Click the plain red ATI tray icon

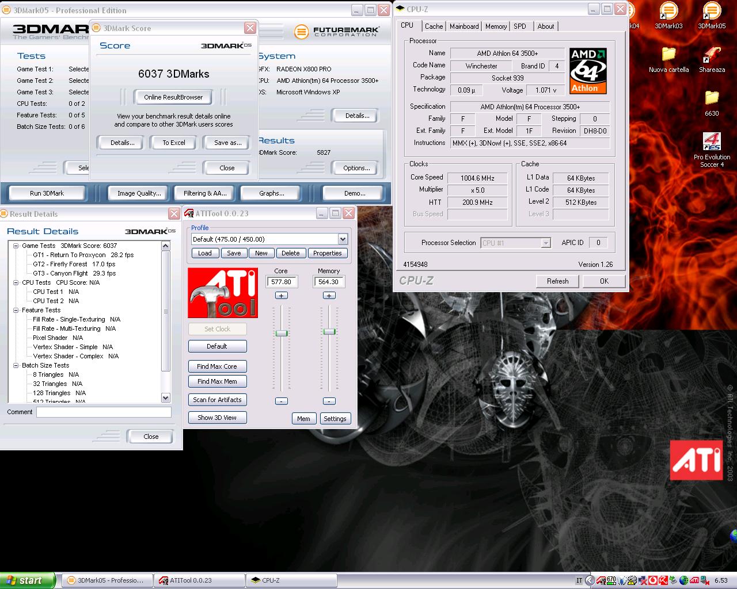point(694,580)
